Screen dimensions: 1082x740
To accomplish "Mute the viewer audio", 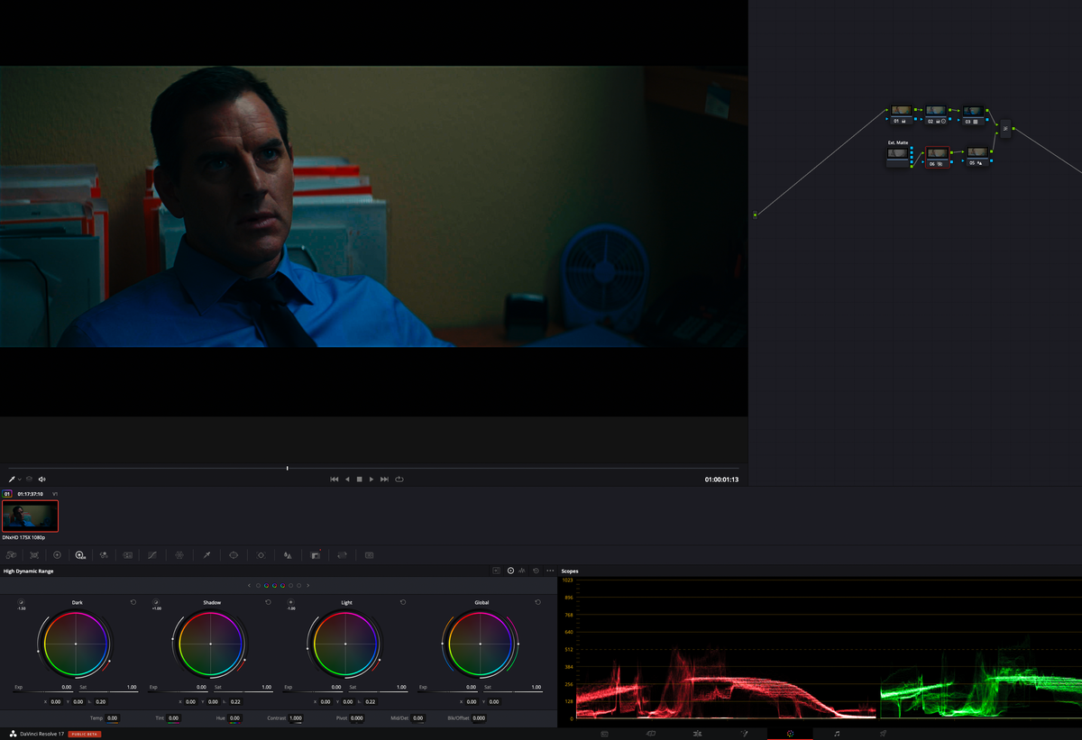I will click(41, 479).
